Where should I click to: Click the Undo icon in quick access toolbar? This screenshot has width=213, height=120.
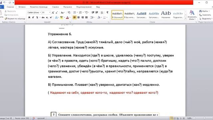tap(4, 2)
